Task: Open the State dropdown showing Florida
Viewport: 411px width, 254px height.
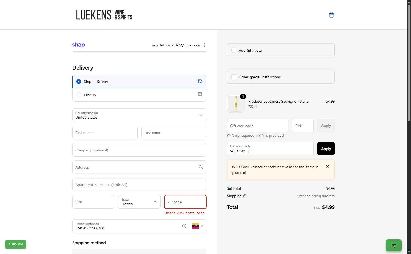Action: [139, 202]
